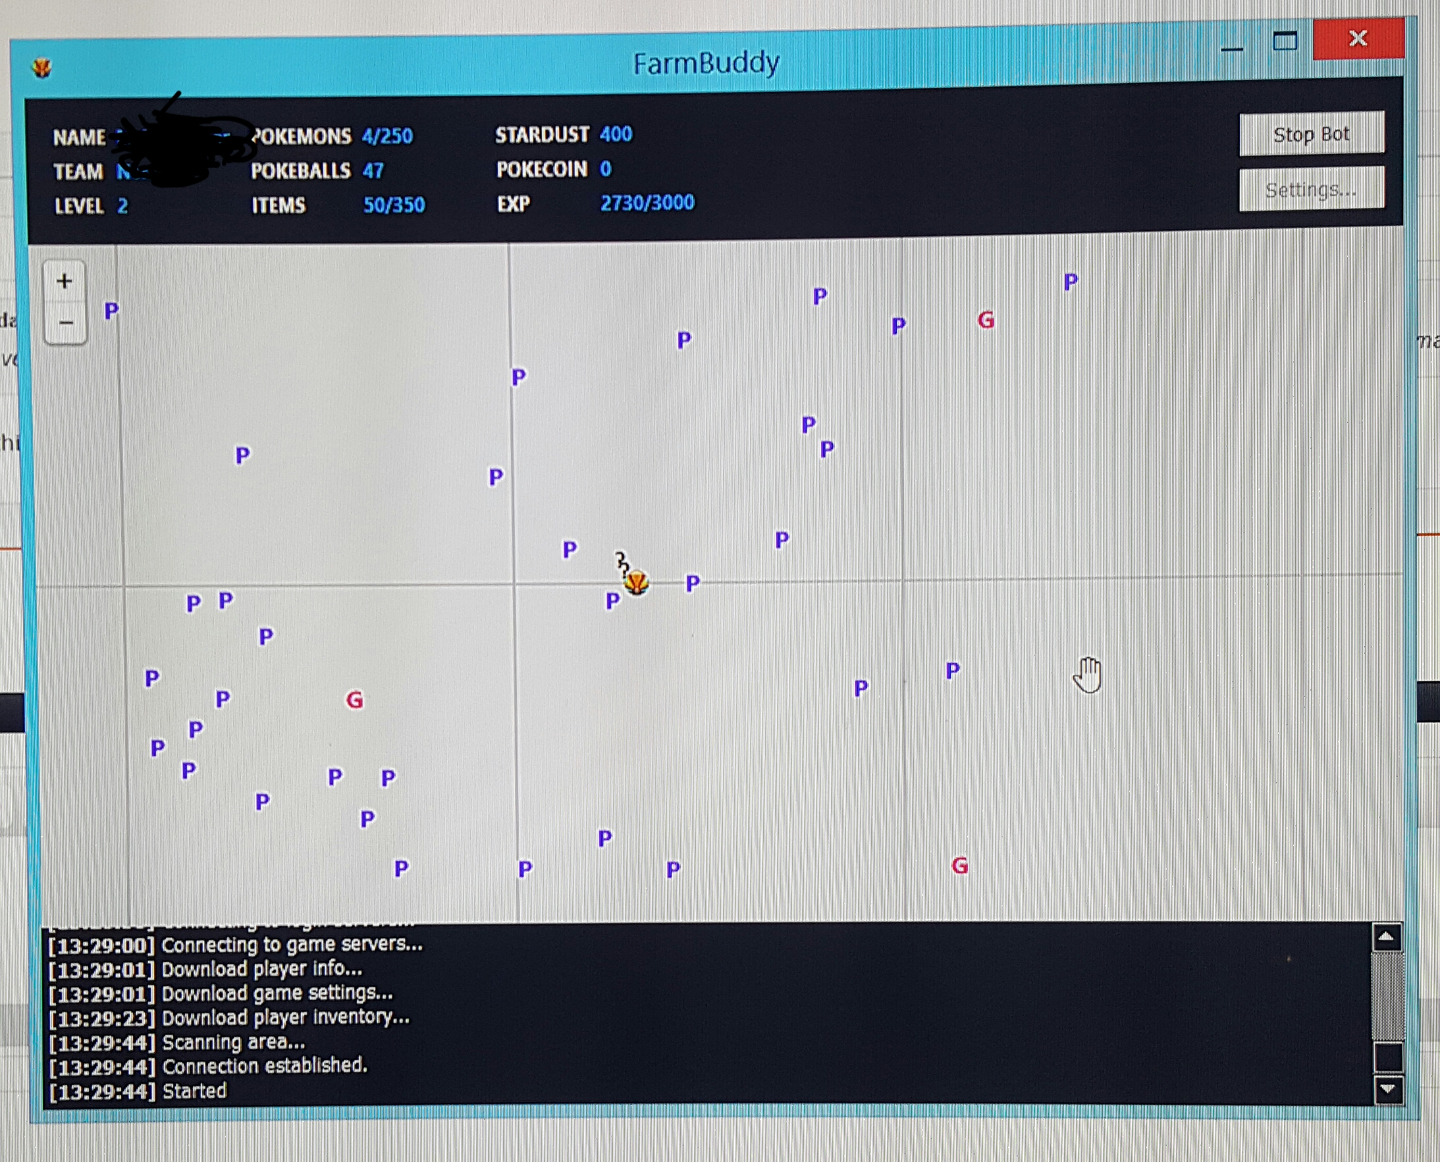This screenshot has width=1440, height=1162.
Task: Zoom out the map with minus button
Action: pos(65,323)
